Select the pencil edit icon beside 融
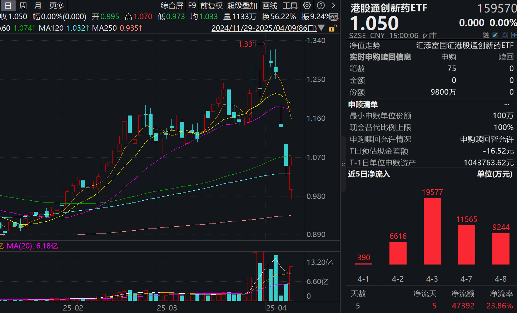This screenshot has width=517, height=313. coord(495,35)
